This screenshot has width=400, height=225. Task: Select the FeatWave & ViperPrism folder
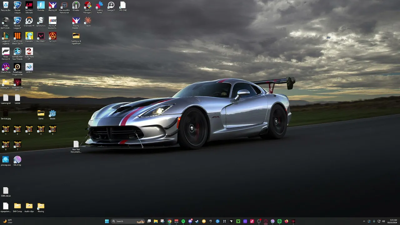pyautogui.click(x=76, y=39)
